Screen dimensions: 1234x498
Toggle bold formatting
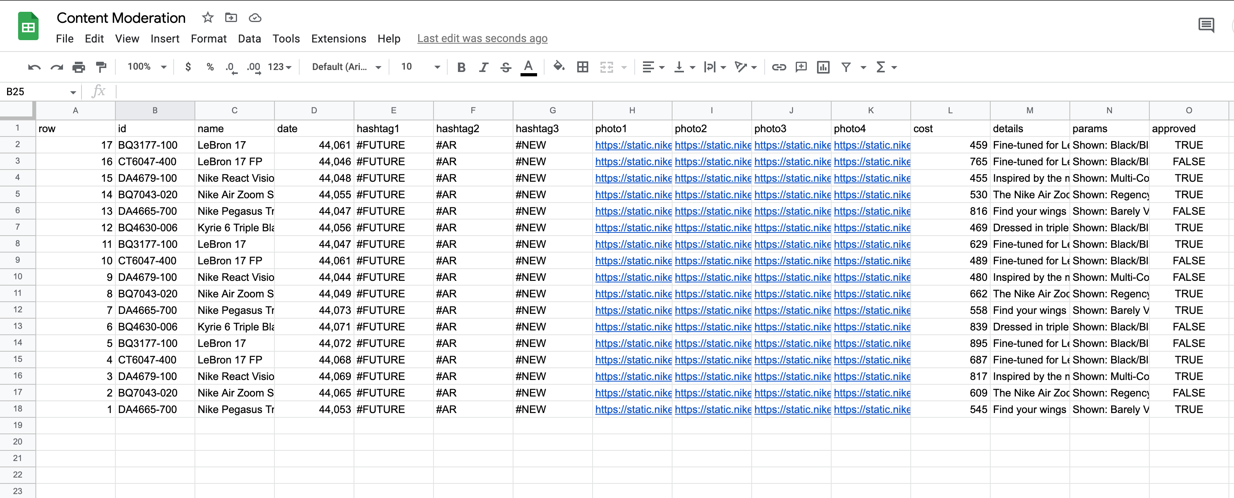(x=461, y=67)
